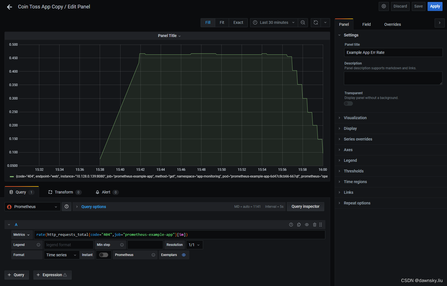Viewport: 447px width, 286px height.
Task: Switch to the Panel tab
Action: coord(344,24)
